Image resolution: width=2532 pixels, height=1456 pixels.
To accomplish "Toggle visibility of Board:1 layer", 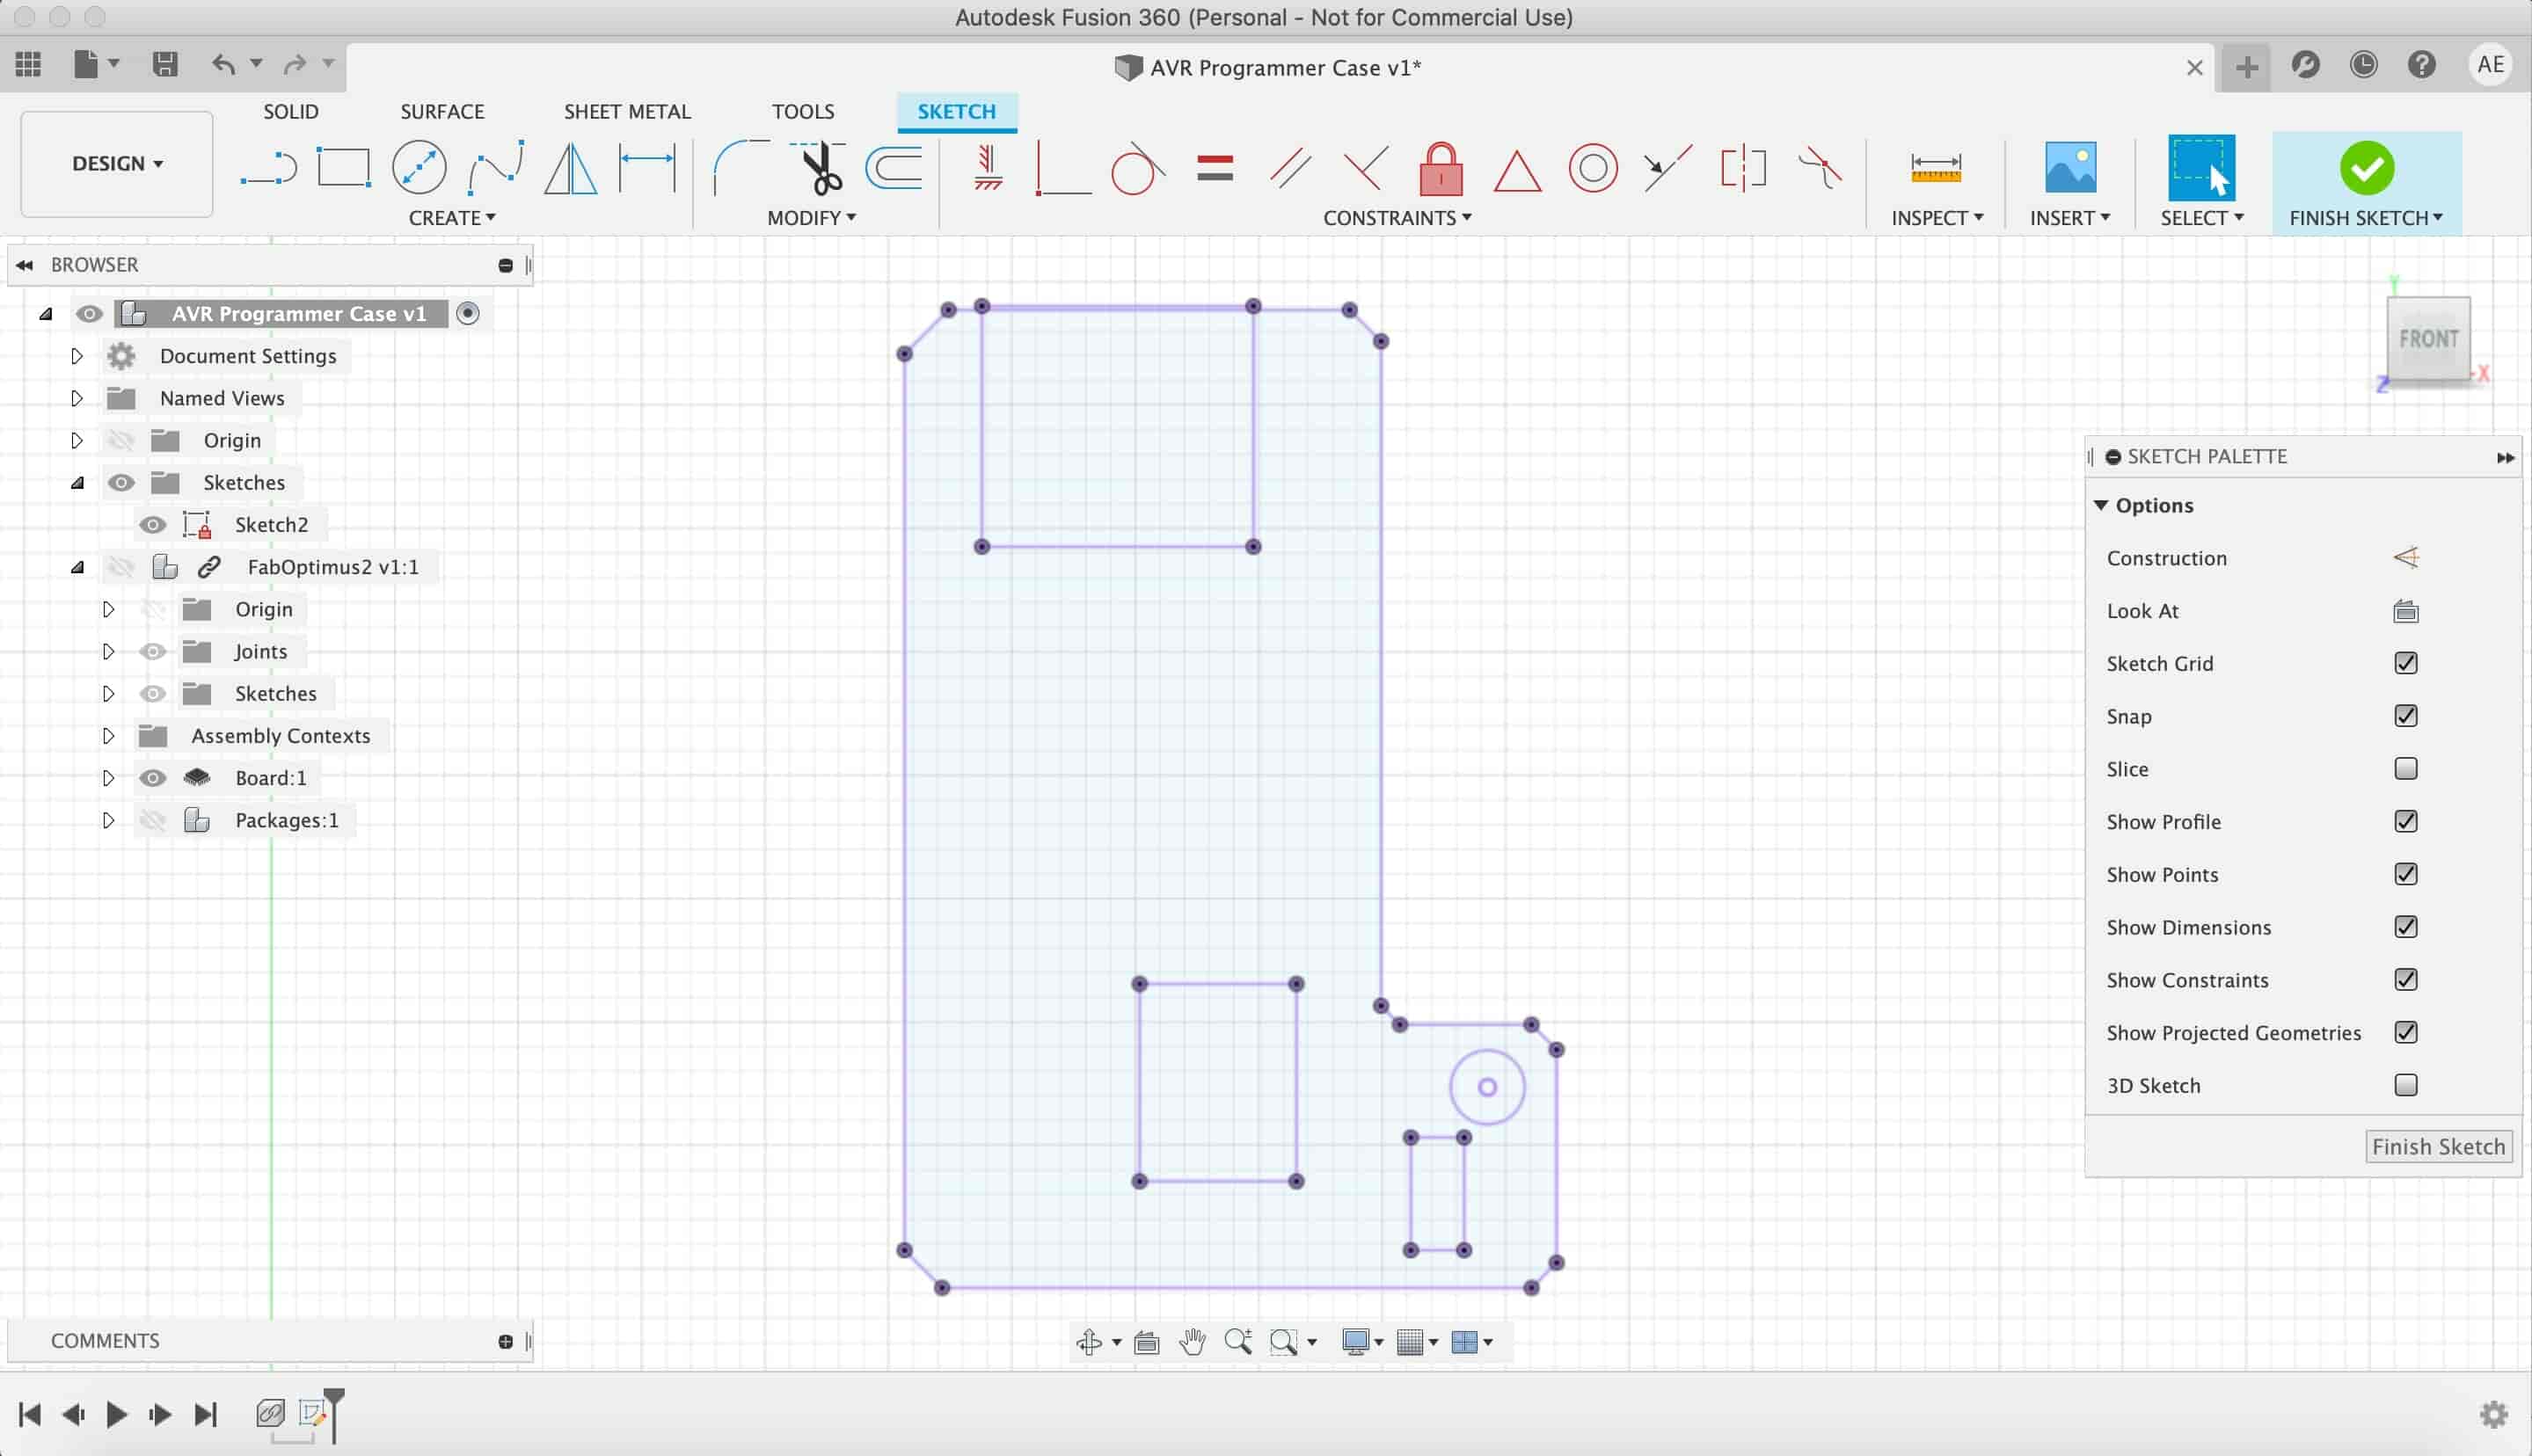I will click(x=153, y=775).
